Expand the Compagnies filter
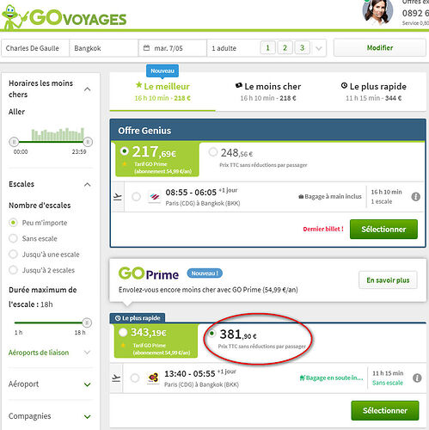429x430 pixels. click(x=88, y=416)
